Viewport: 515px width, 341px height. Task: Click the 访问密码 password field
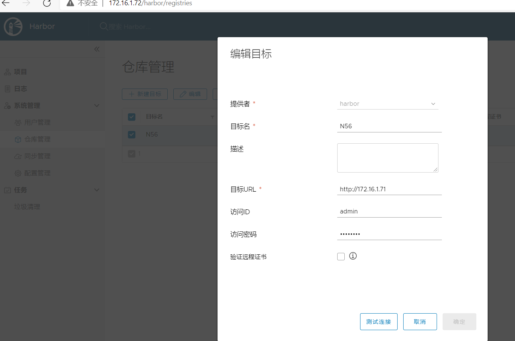tap(389, 234)
